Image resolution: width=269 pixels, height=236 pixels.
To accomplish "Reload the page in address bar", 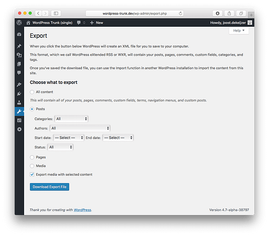I will coord(180,14).
